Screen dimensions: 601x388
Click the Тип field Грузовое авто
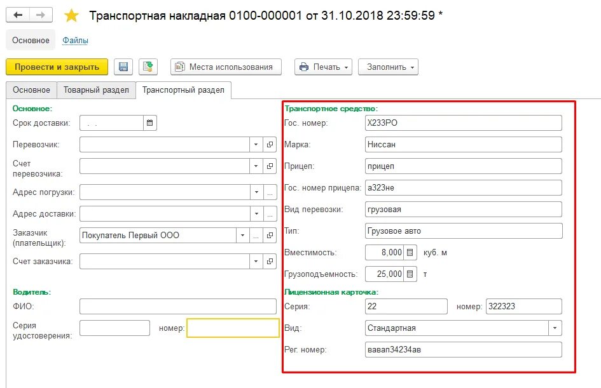(x=464, y=231)
